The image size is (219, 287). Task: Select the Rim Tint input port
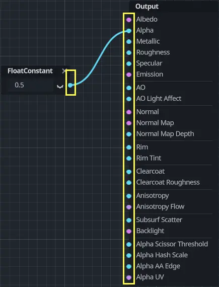coord(129,158)
